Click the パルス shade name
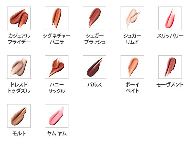189x153 pixels. point(94,85)
